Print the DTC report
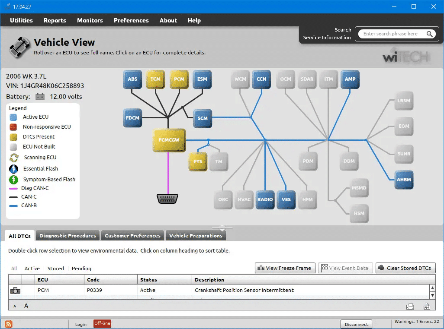 [x=410, y=306]
